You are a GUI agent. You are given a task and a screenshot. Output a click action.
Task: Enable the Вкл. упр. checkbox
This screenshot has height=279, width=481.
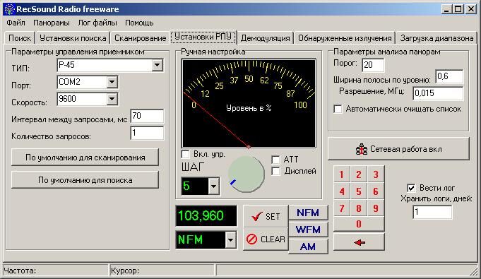[x=186, y=154]
